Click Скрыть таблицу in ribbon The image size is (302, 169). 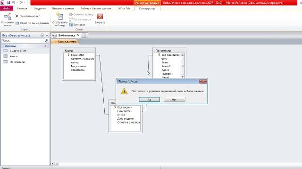point(81,15)
